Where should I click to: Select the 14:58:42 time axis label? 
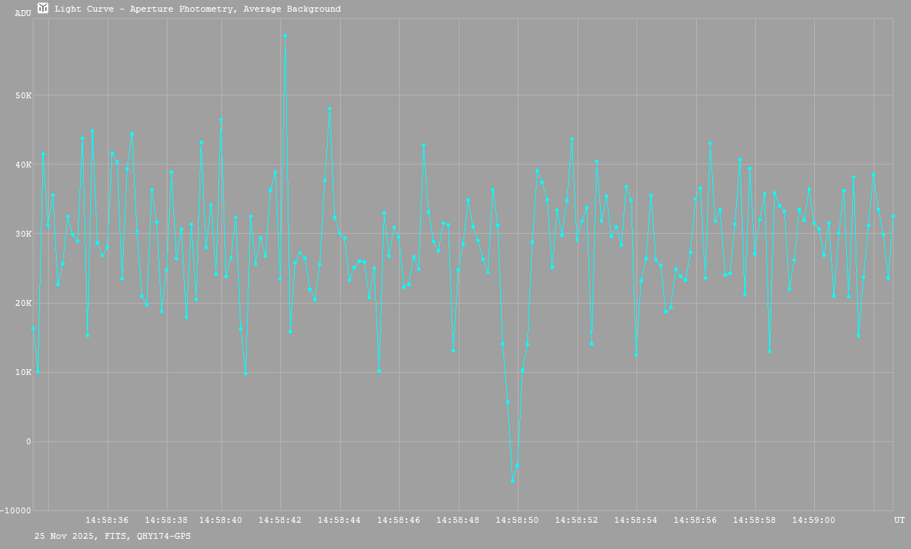[280, 520]
